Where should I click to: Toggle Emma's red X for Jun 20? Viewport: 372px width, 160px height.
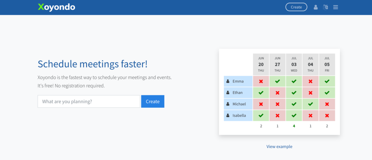pyautogui.click(x=261, y=81)
